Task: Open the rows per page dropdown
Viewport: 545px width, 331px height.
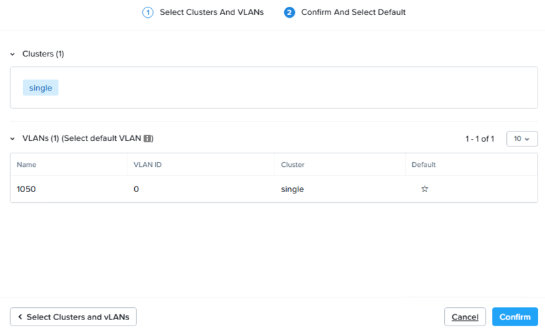Action: (522, 138)
